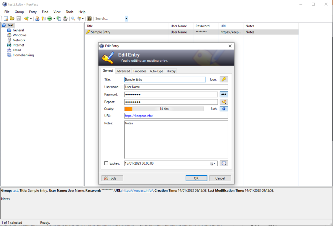Click inside the Notes text area
333x226 pixels.
(x=176, y=140)
